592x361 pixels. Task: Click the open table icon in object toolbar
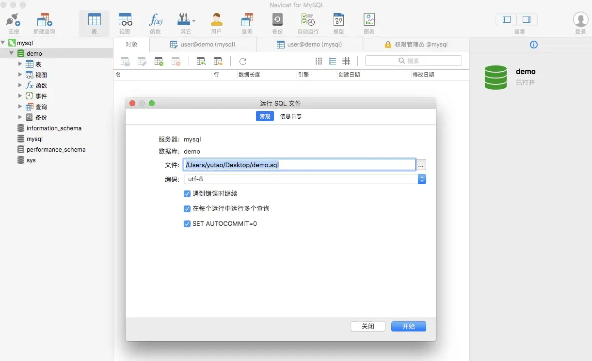[125, 62]
